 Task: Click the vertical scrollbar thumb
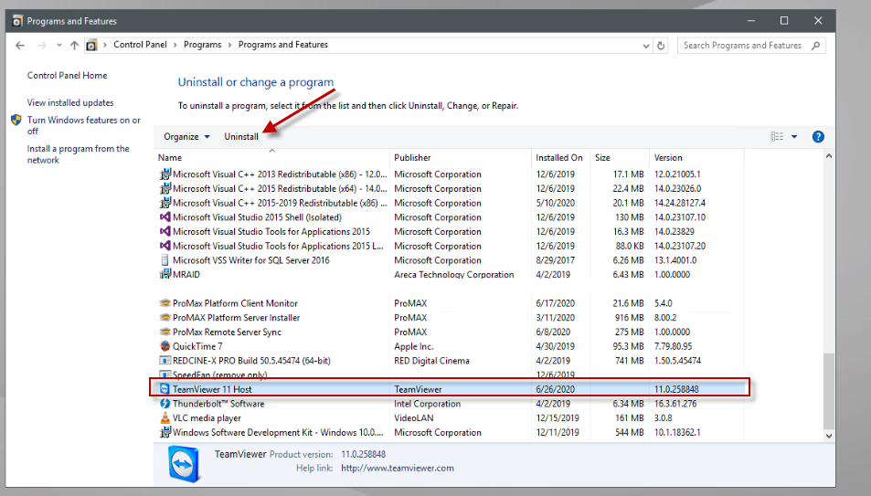(829, 391)
